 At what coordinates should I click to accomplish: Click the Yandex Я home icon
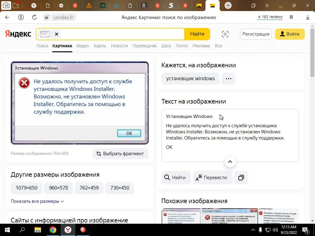[21, 18]
